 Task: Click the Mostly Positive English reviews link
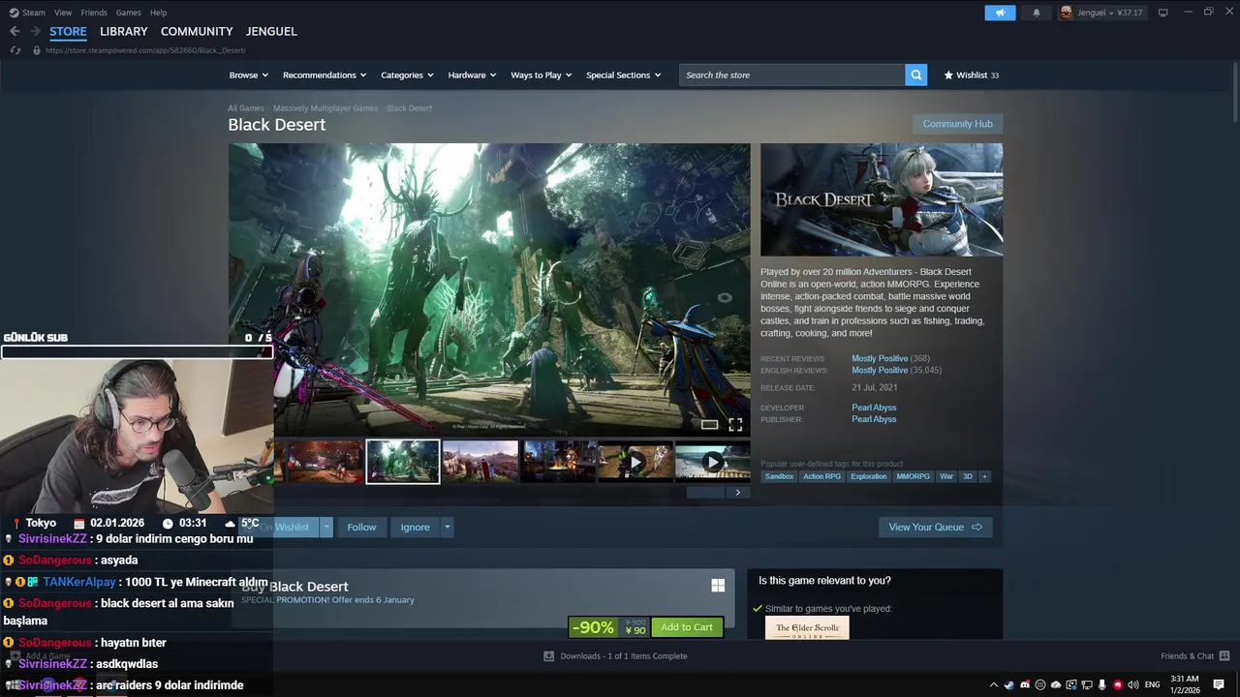[x=880, y=370]
